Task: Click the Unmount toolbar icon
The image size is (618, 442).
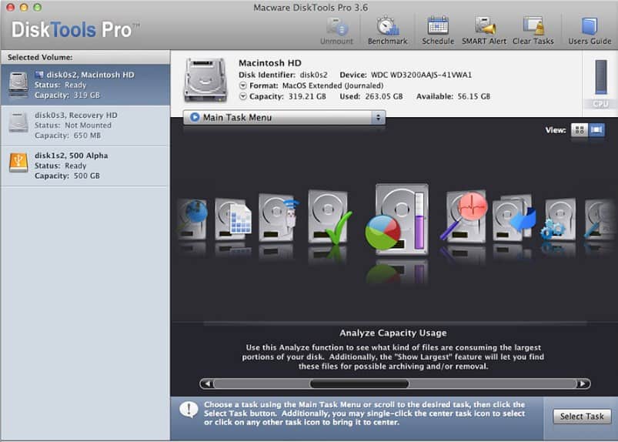Action: (x=336, y=31)
